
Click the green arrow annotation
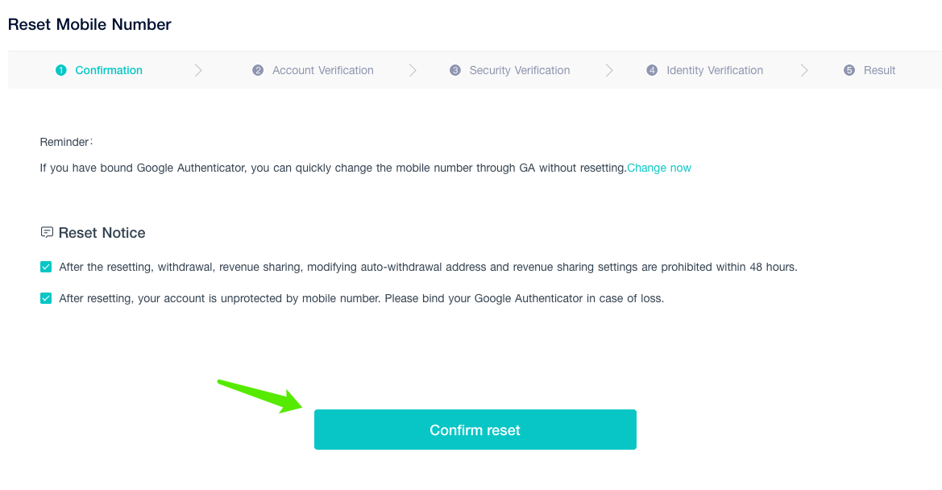(x=260, y=396)
